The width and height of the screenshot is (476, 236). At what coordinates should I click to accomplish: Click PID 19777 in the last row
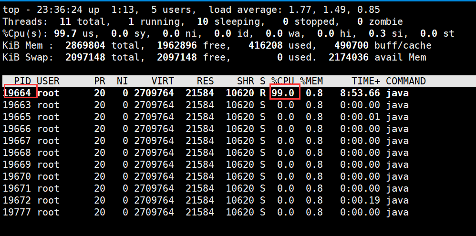17,212
